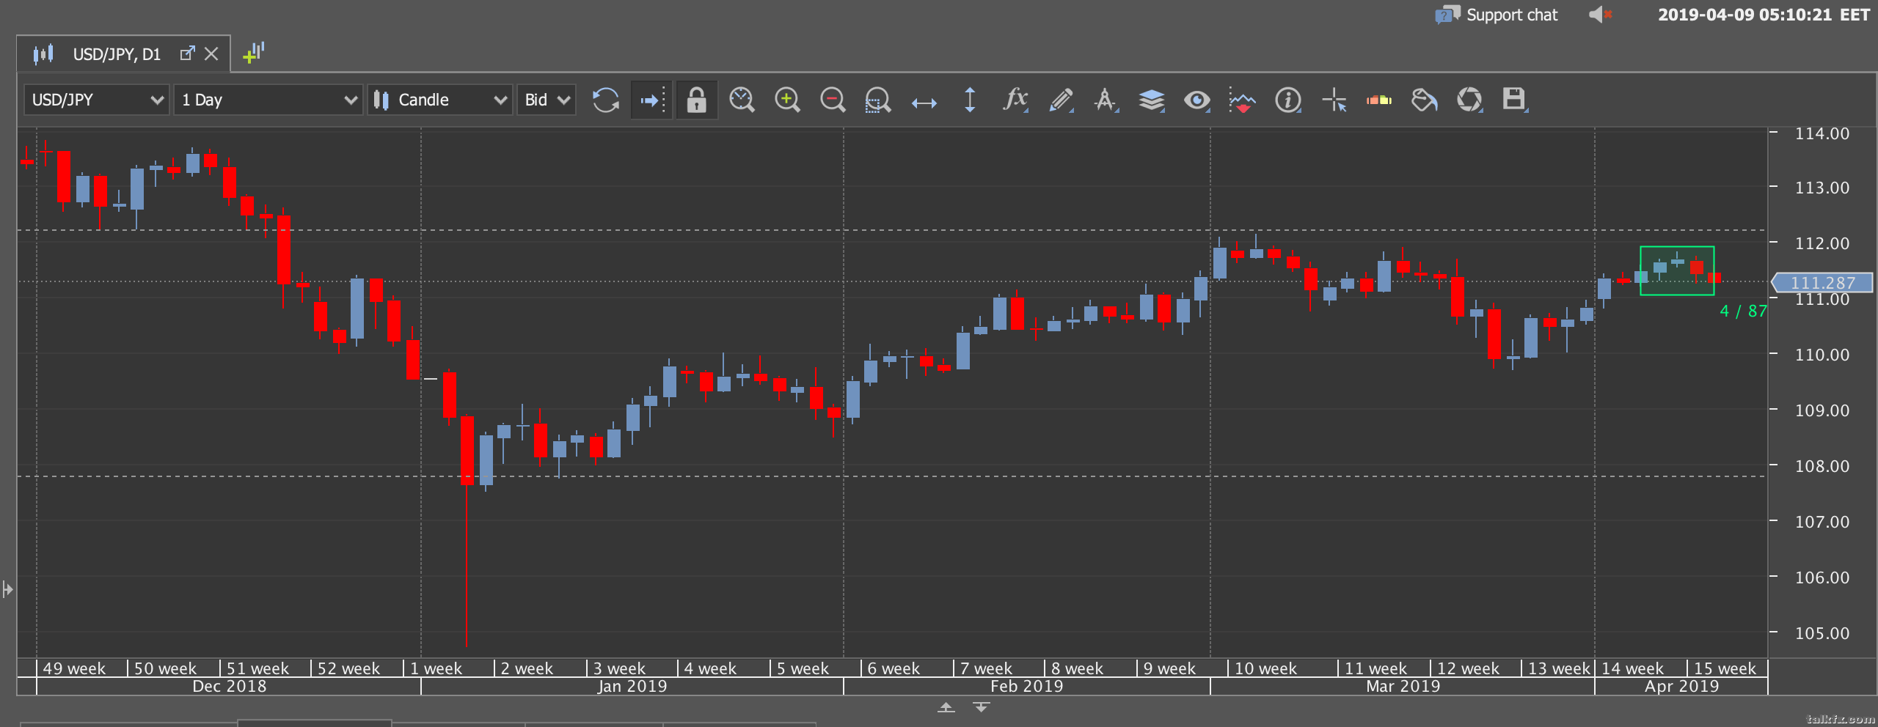Click the 'Apr 2019' time axis label
This screenshot has height=727, width=1878.
(1681, 686)
